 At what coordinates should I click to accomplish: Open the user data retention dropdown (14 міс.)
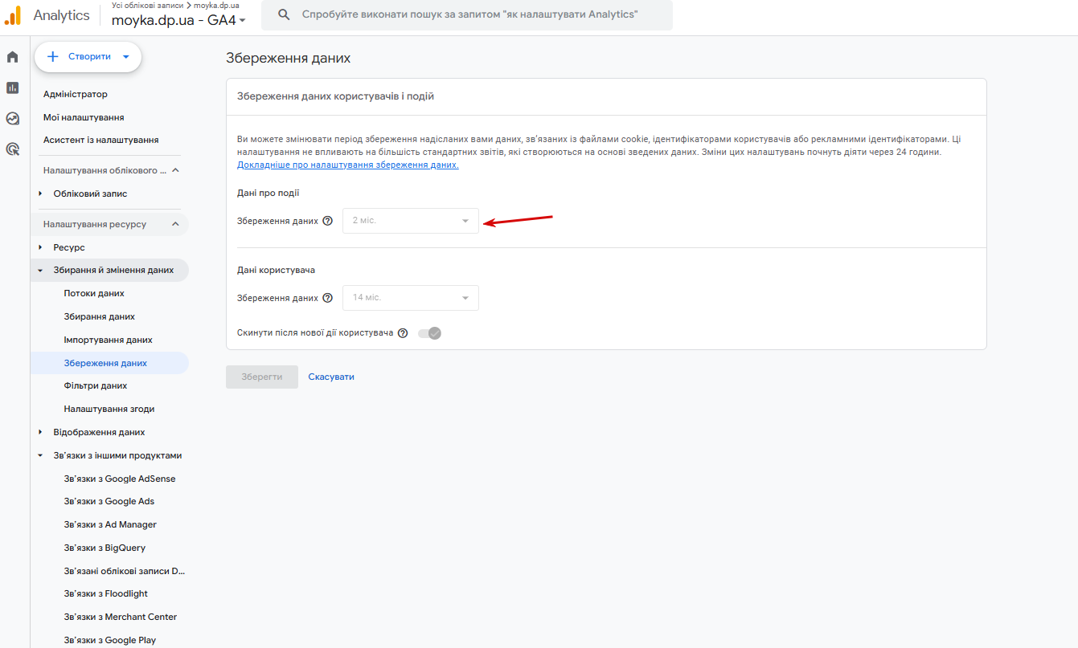(x=411, y=298)
